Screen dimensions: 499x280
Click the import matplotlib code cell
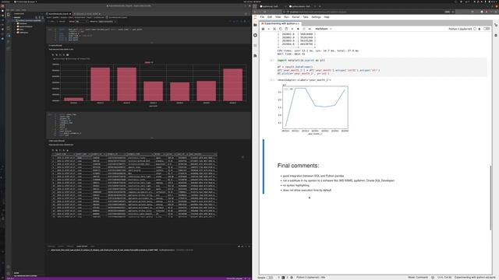381,67
